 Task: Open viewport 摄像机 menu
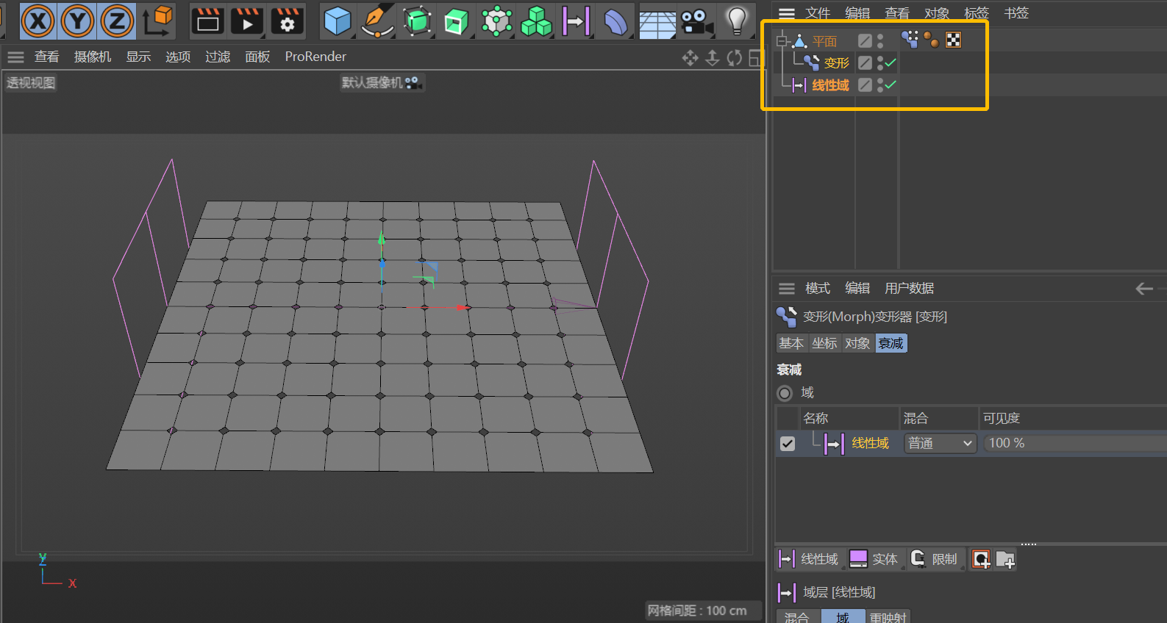pyautogui.click(x=93, y=57)
